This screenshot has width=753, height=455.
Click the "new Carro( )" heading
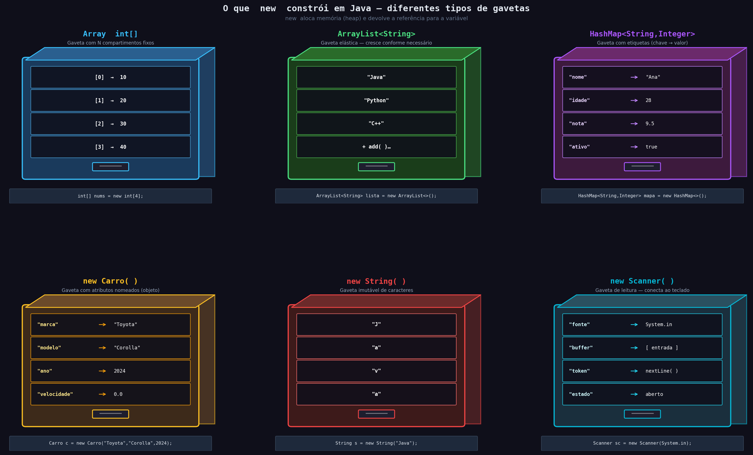(110, 281)
